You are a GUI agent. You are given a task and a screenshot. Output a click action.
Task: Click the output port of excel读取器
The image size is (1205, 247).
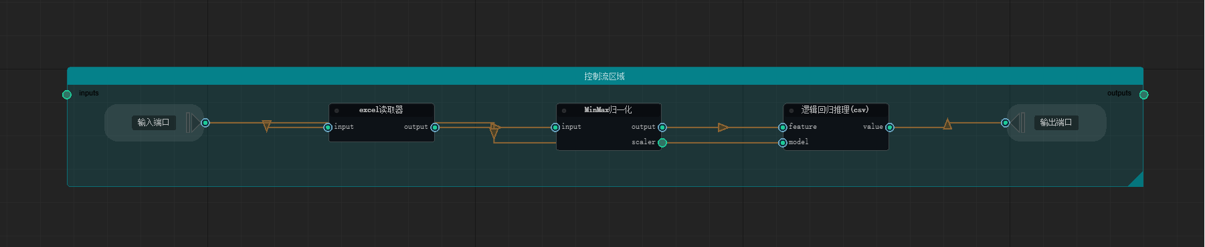[435, 127]
